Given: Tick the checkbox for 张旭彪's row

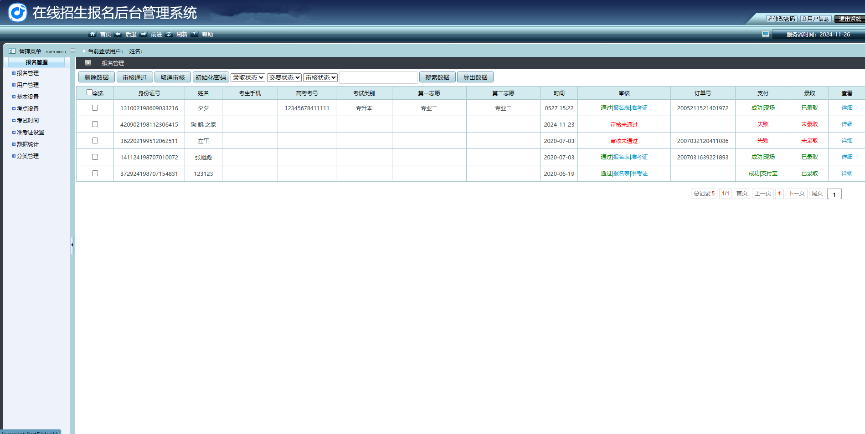Looking at the screenshot, I should 95,157.
